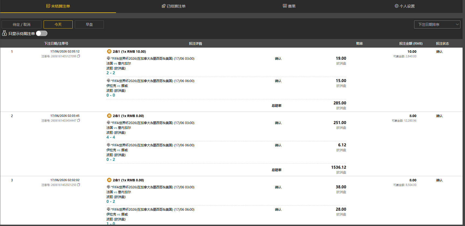Select the bet date 17/06/2026 02:05:12

pos(65,51)
